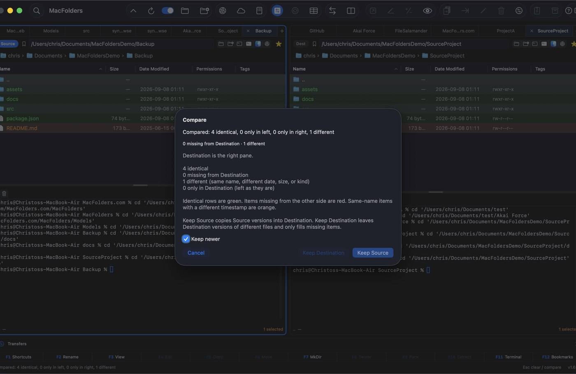Go up one folder with toolbar chevron
576x374 pixels.
tap(133, 11)
